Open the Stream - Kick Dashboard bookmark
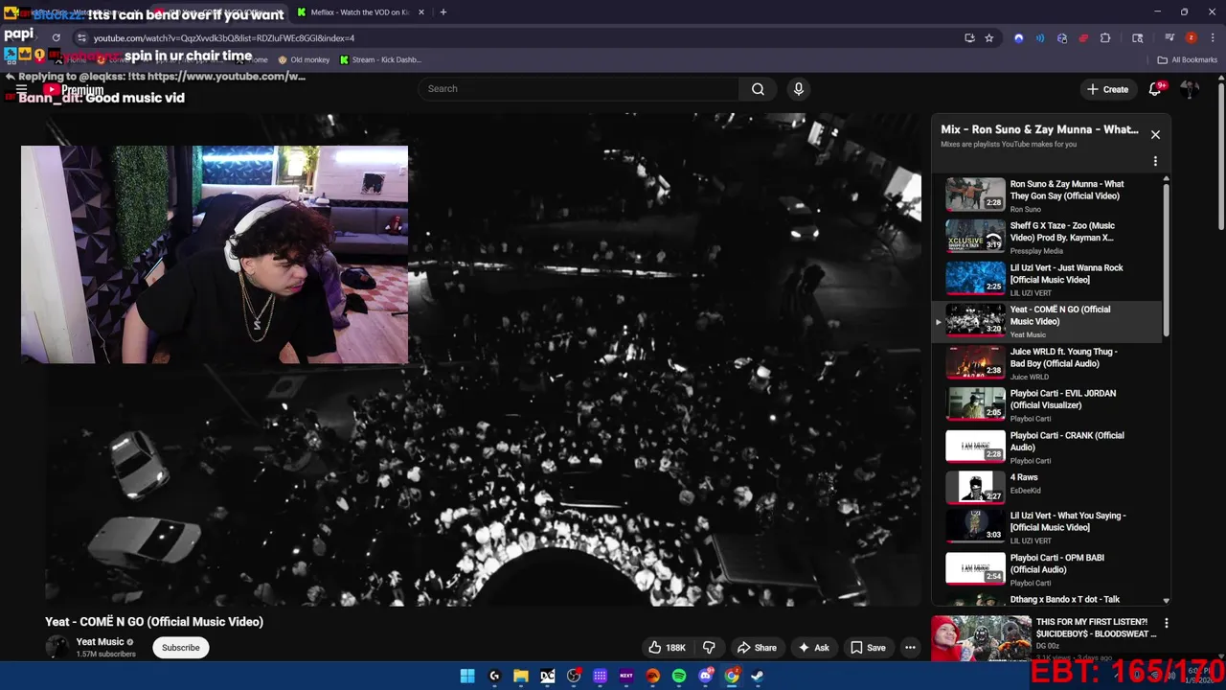Image resolution: width=1226 pixels, height=690 pixels. (380, 59)
